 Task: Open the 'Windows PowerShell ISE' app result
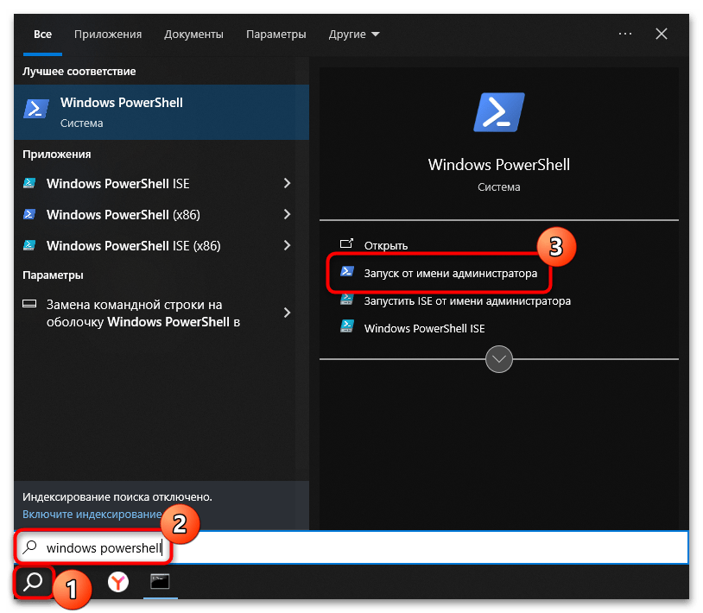155,183
